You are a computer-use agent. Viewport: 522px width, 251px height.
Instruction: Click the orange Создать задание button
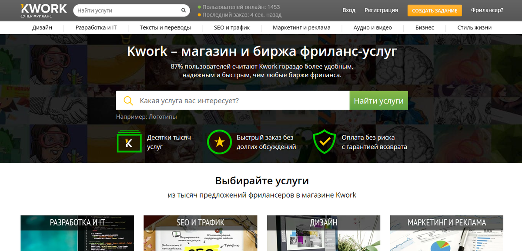point(435,10)
